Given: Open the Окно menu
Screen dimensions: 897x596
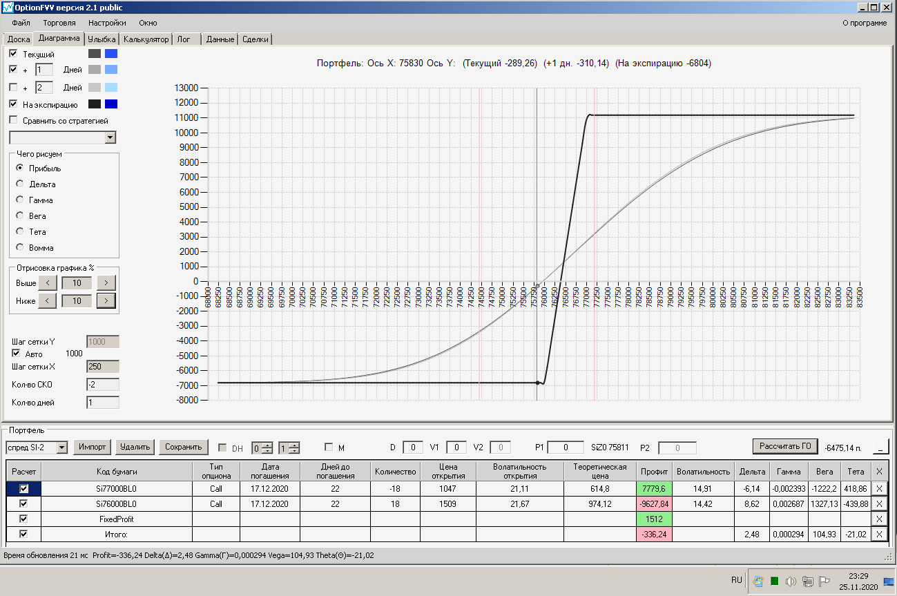Looking at the screenshot, I should [x=148, y=23].
